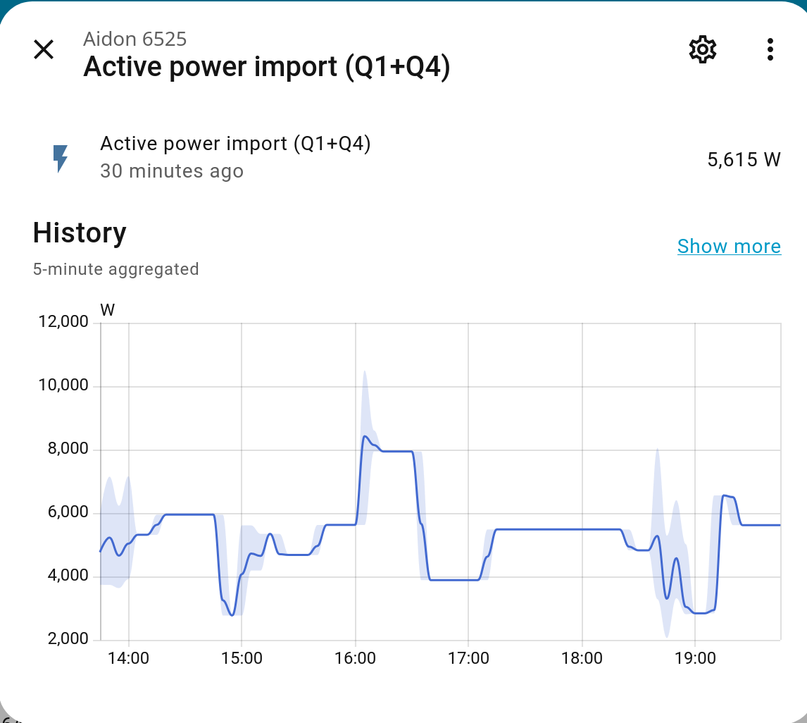Click the History section heading

click(80, 233)
